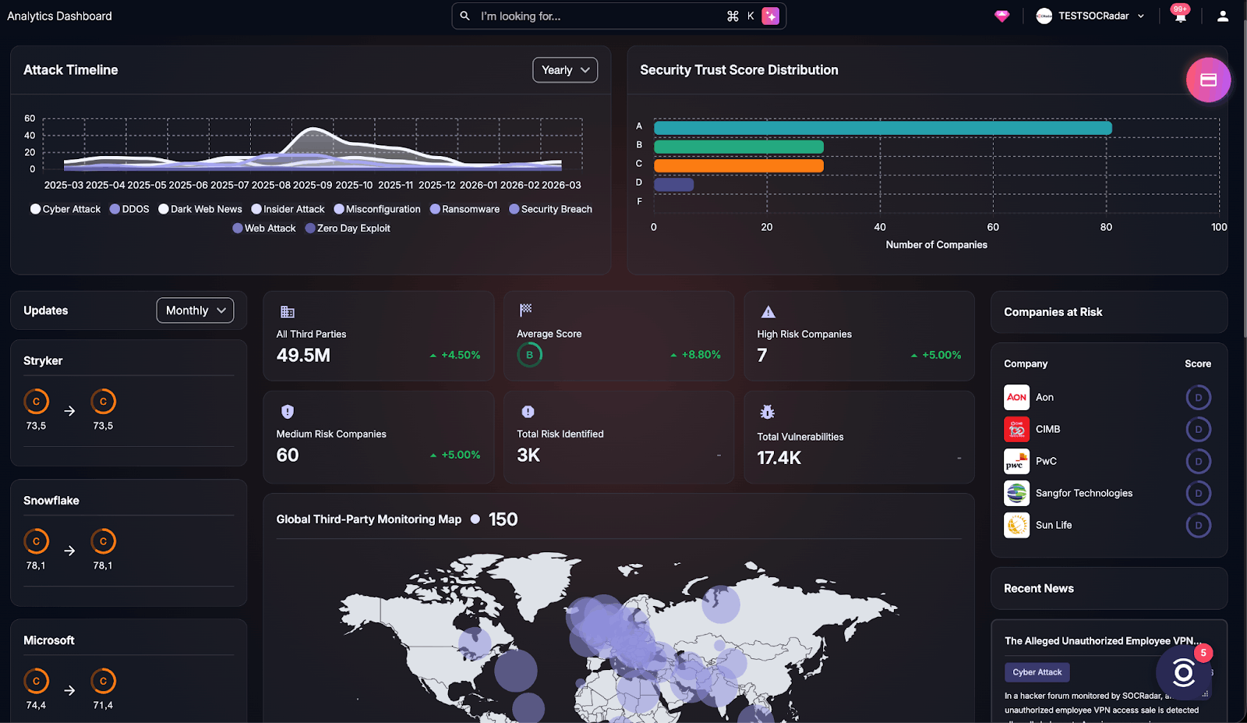The height and width of the screenshot is (723, 1247).
Task: Open the Yearly dropdown in Attack Timeline
Action: coord(564,69)
